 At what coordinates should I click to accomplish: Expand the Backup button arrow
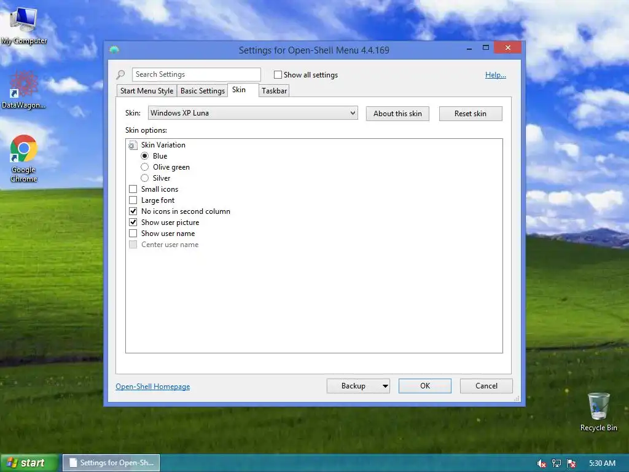point(385,386)
